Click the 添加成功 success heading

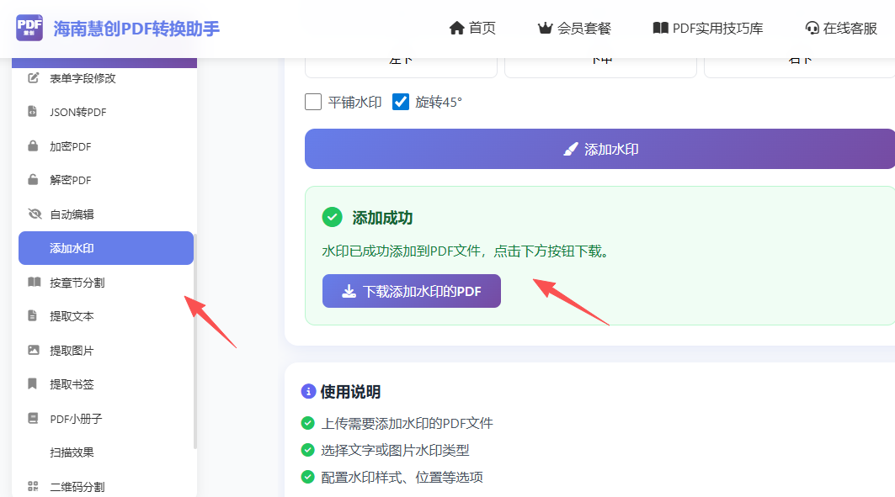(382, 218)
